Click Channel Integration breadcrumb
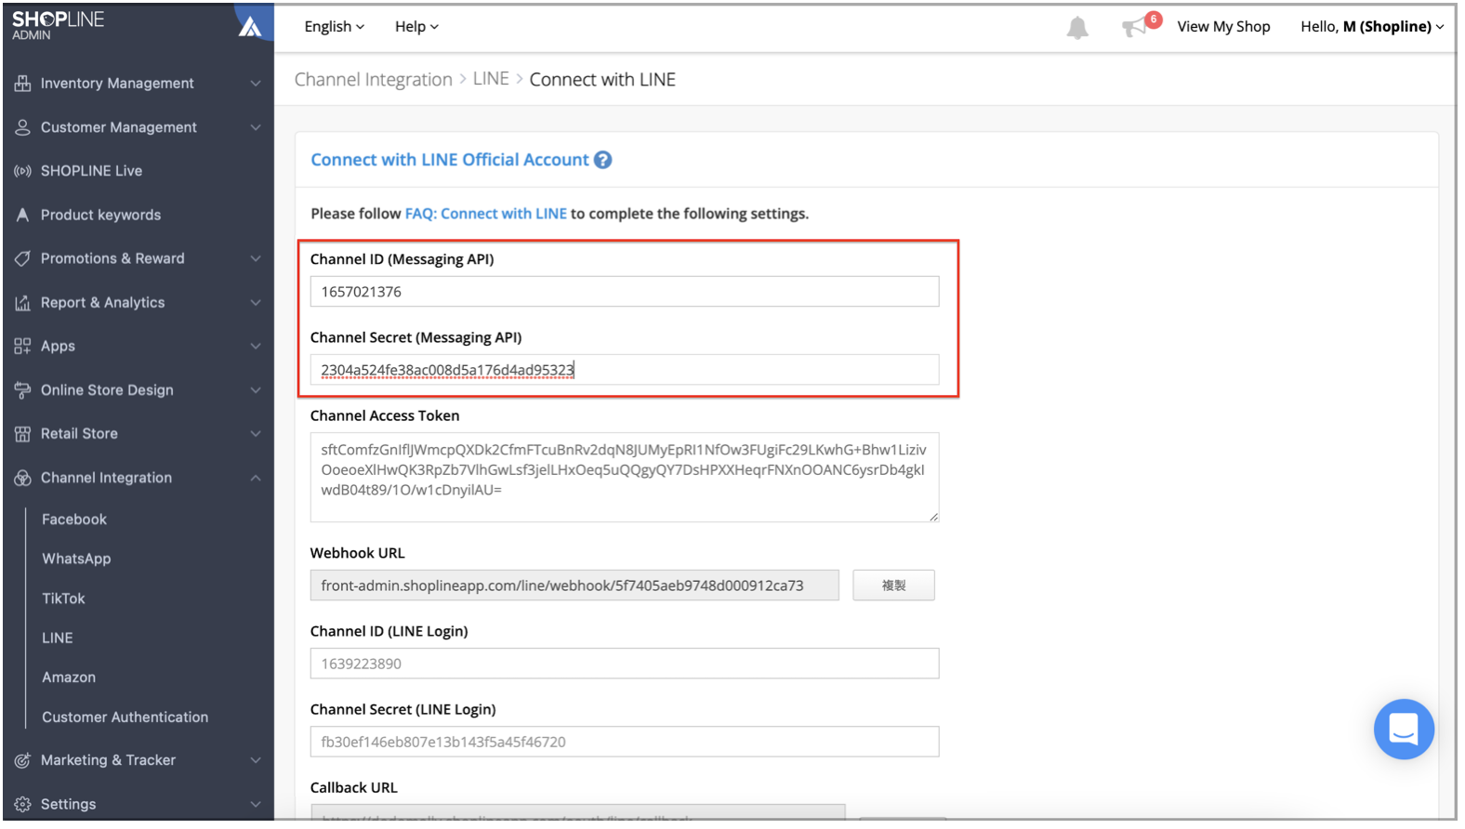The width and height of the screenshot is (1465, 829). click(373, 80)
